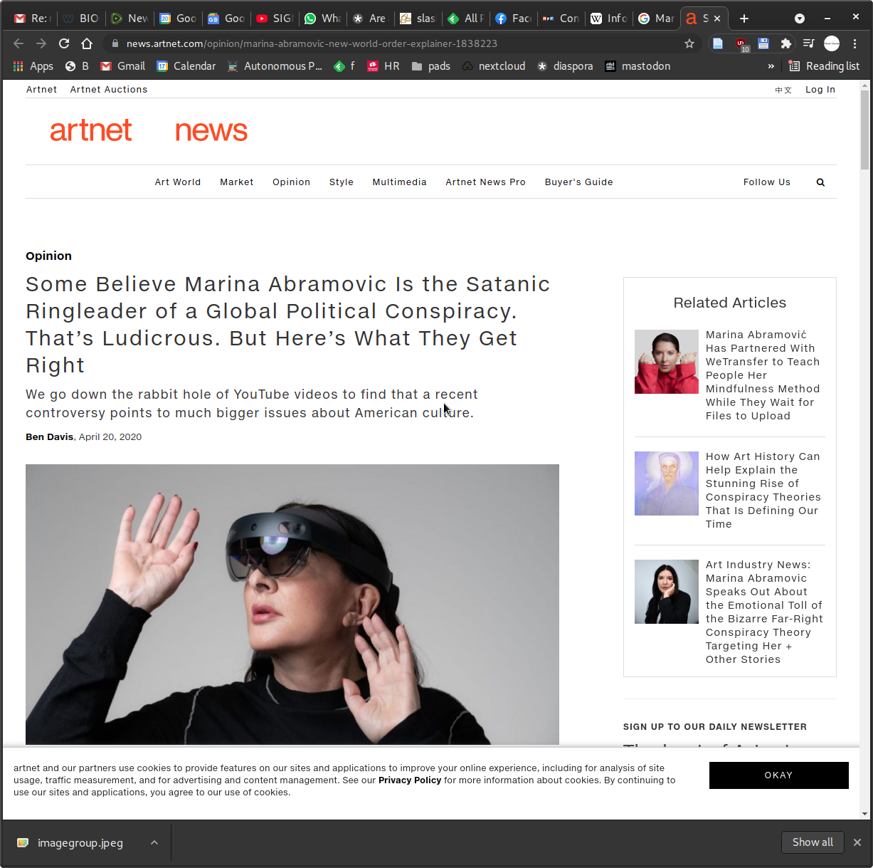Screen dimensions: 873x868
Task: Open the Extensions puzzle piece icon
Action: click(x=785, y=43)
